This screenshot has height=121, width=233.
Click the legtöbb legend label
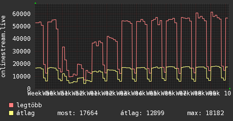[x=29, y=105]
